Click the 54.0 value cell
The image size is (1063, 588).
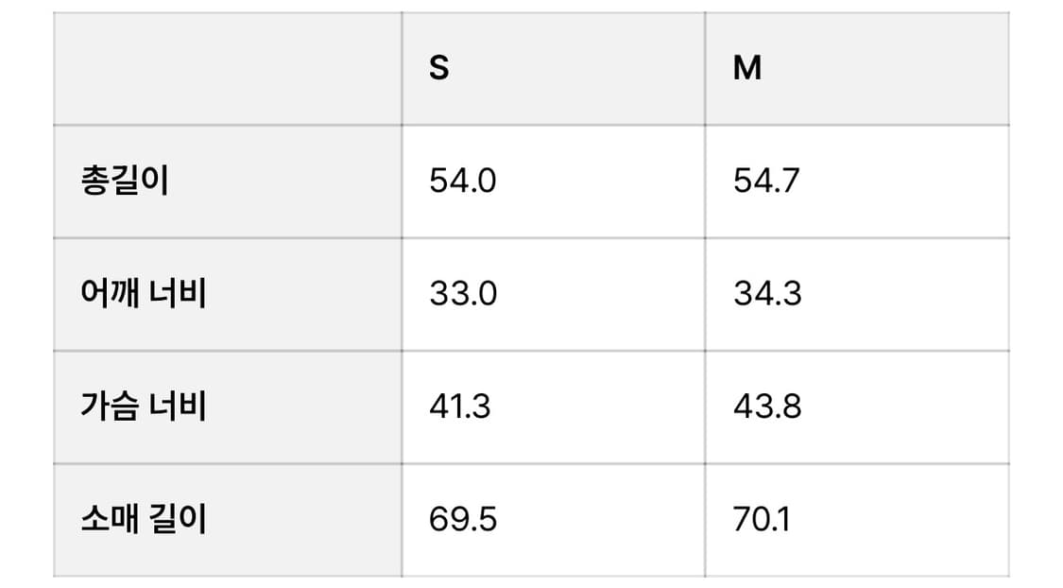(x=462, y=181)
